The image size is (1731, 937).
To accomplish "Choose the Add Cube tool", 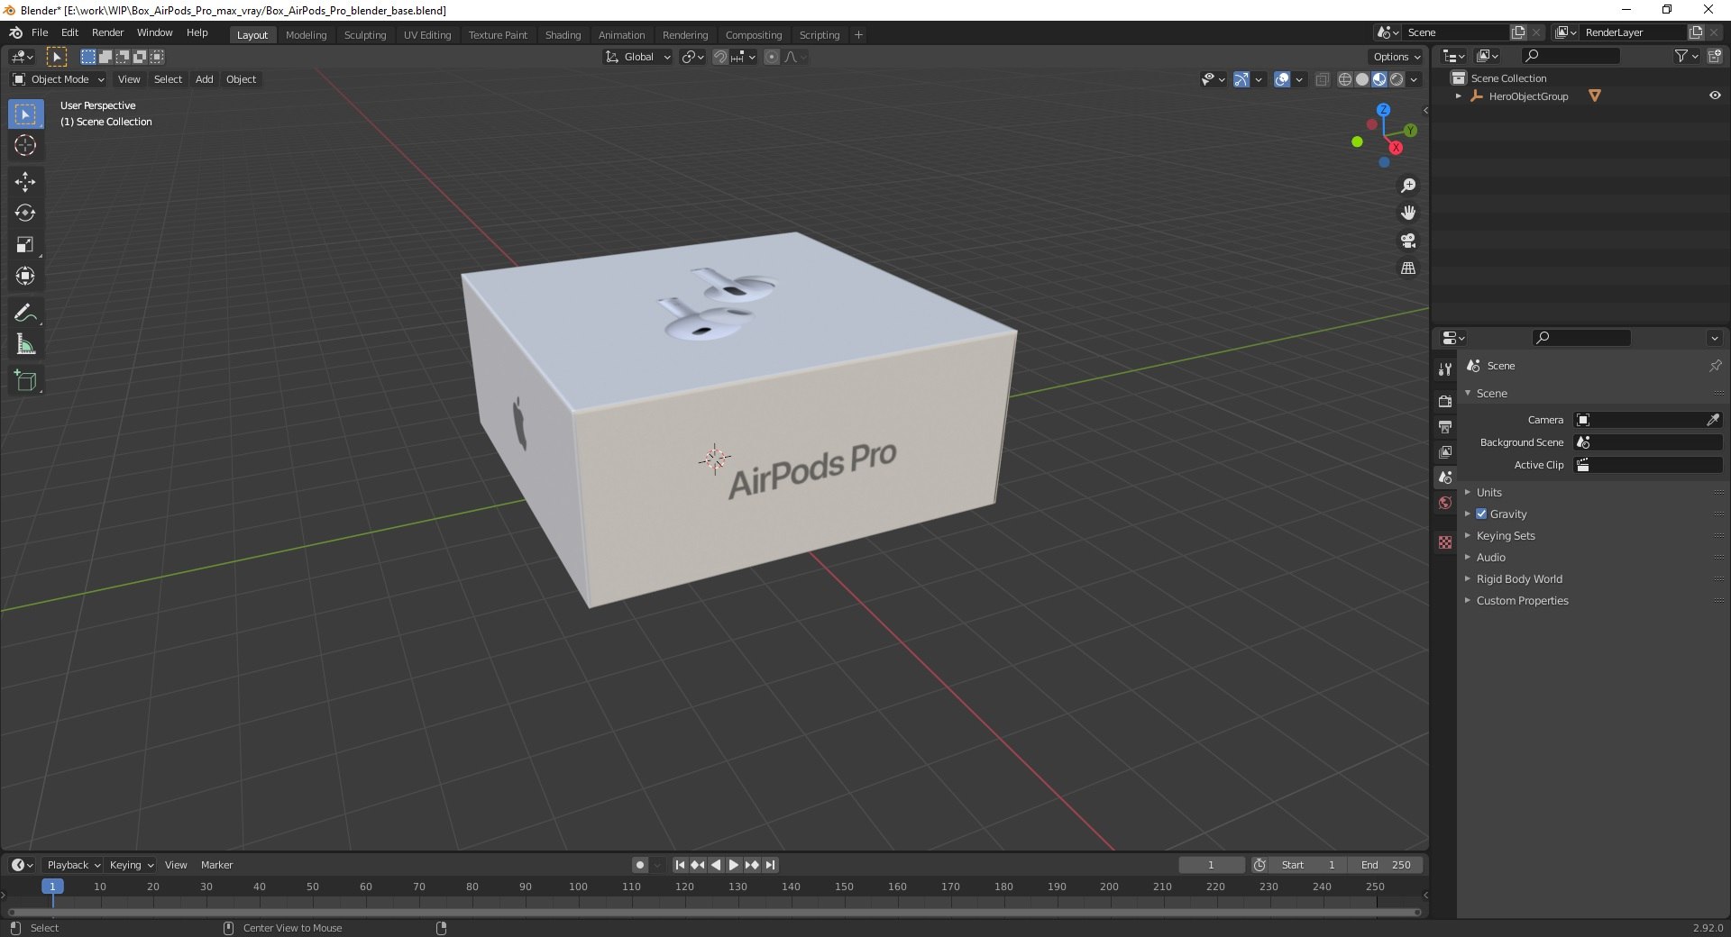I will 25,381.
